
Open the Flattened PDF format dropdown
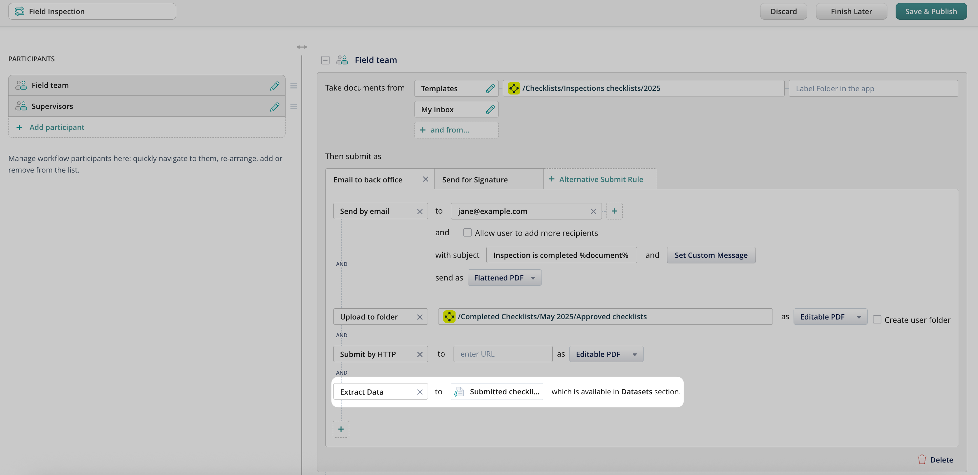504,278
